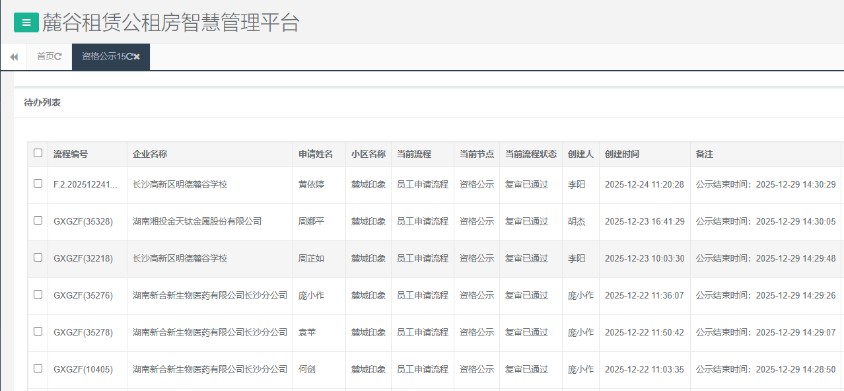Sort by the 创建时间 column header
The image size is (844, 391).
(x=621, y=154)
